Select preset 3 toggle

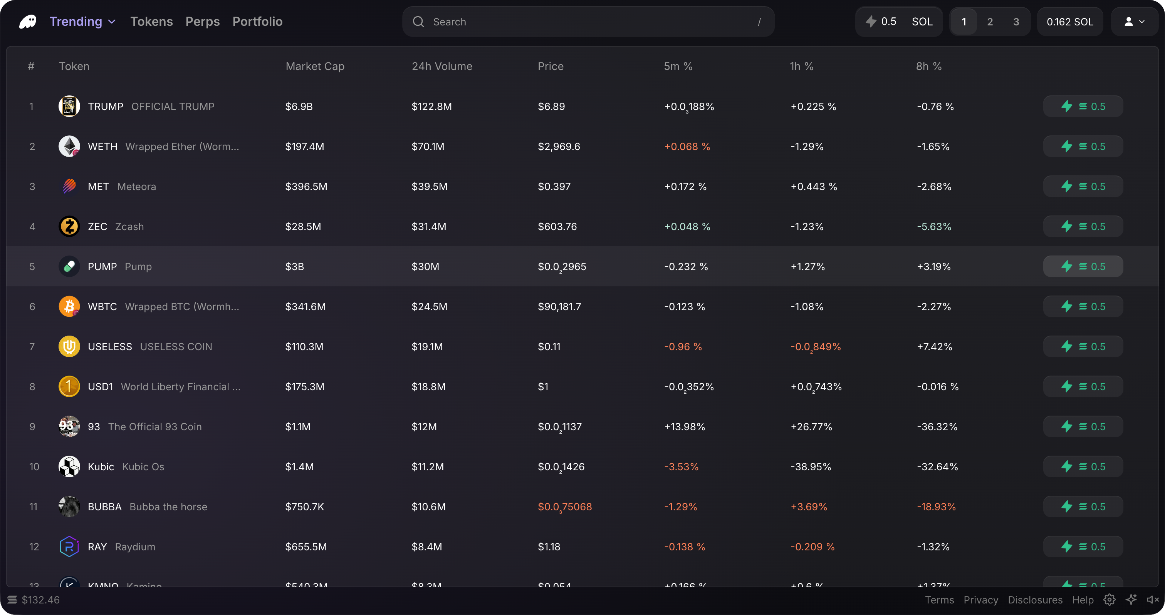pos(1016,22)
